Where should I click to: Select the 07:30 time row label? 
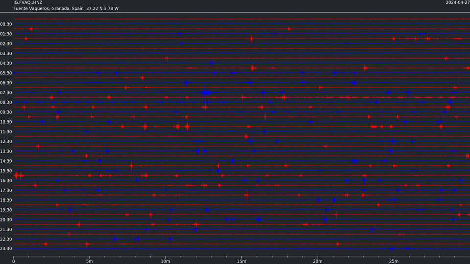(x=6, y=93)
